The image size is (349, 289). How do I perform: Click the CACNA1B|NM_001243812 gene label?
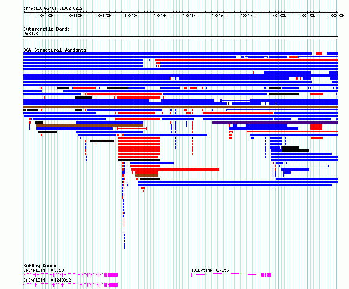[47, 280]
